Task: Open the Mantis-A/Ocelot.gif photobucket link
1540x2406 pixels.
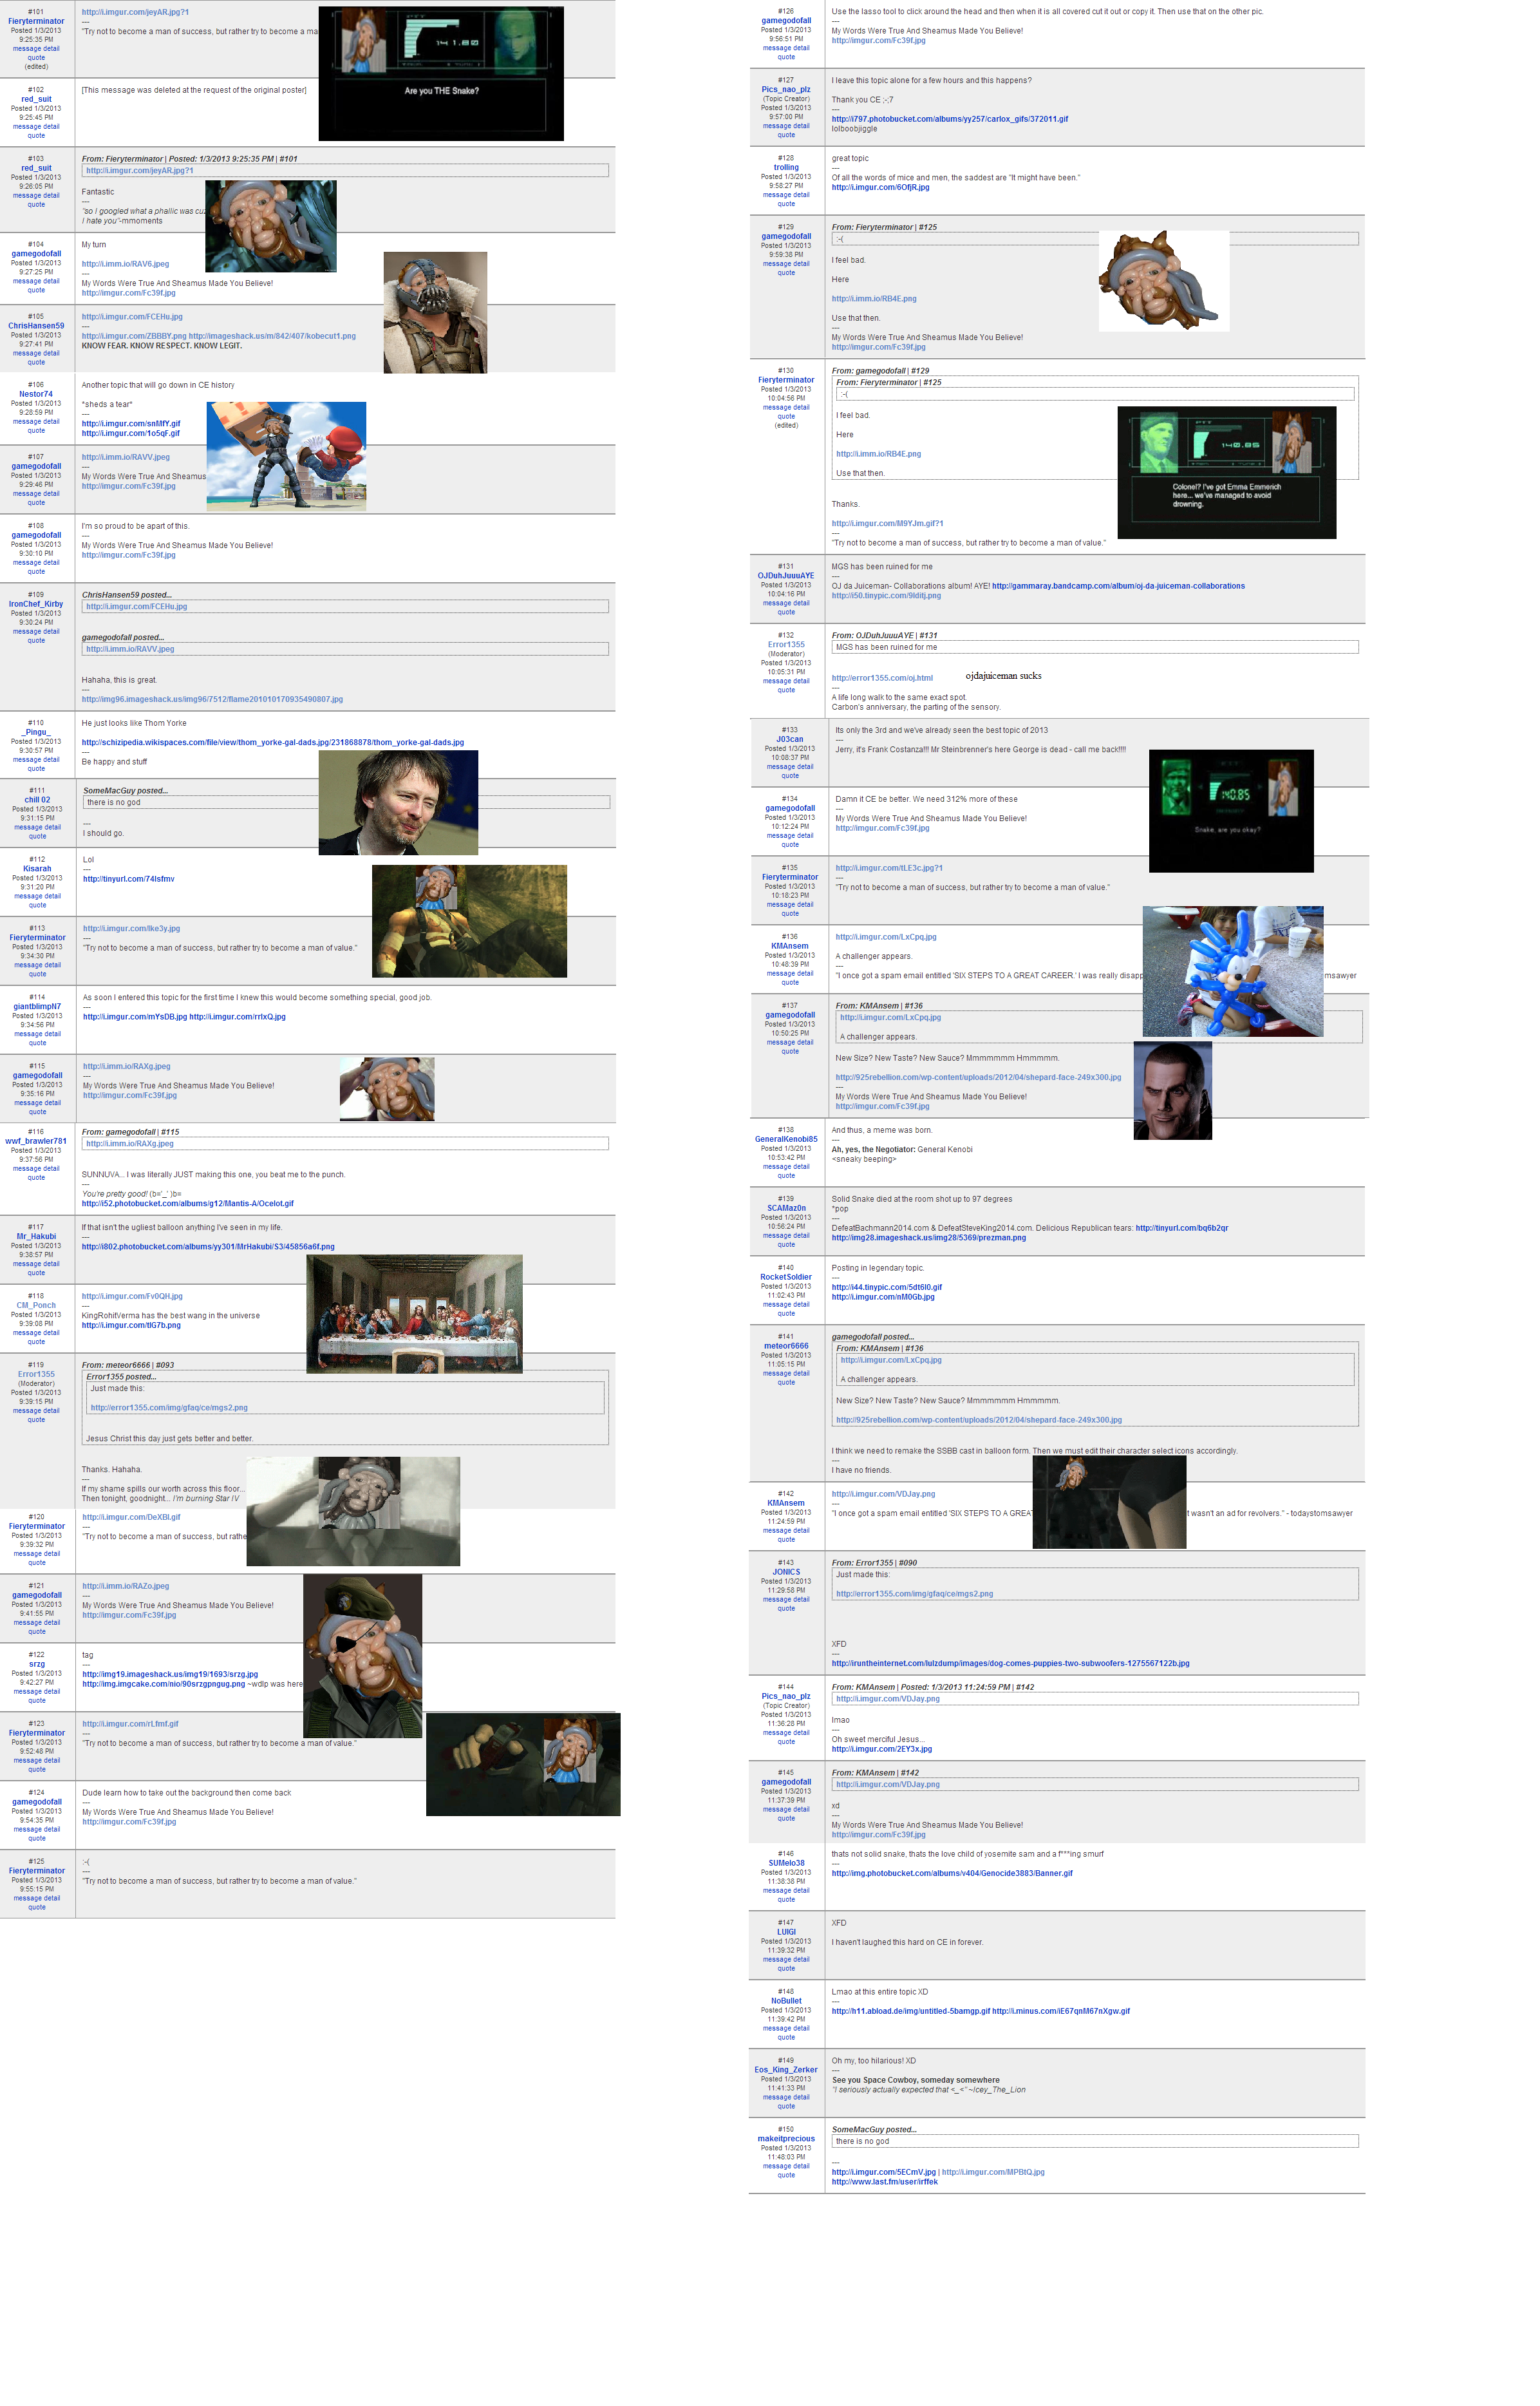Action: 188,1204
